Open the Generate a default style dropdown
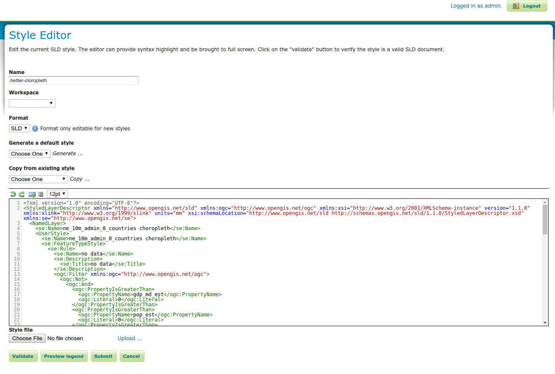The width and height of the screenshot is (555, 374). click(30, 154)
